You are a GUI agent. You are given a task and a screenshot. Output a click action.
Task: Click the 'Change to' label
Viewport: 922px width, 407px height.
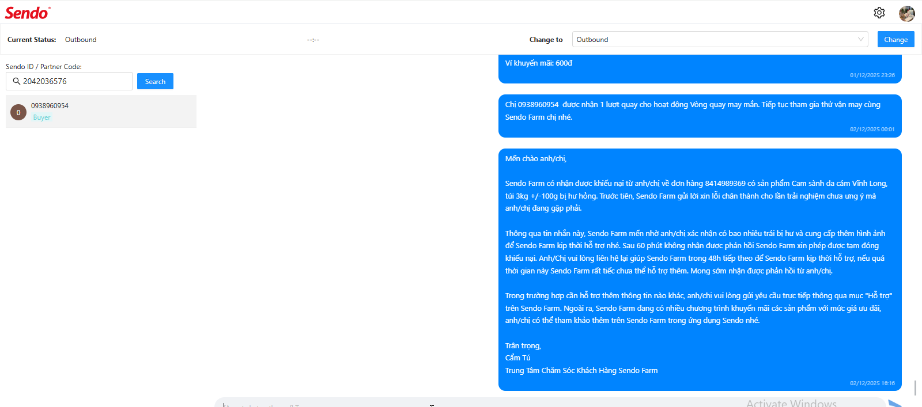pyautogui.click(x=546, y=40)
